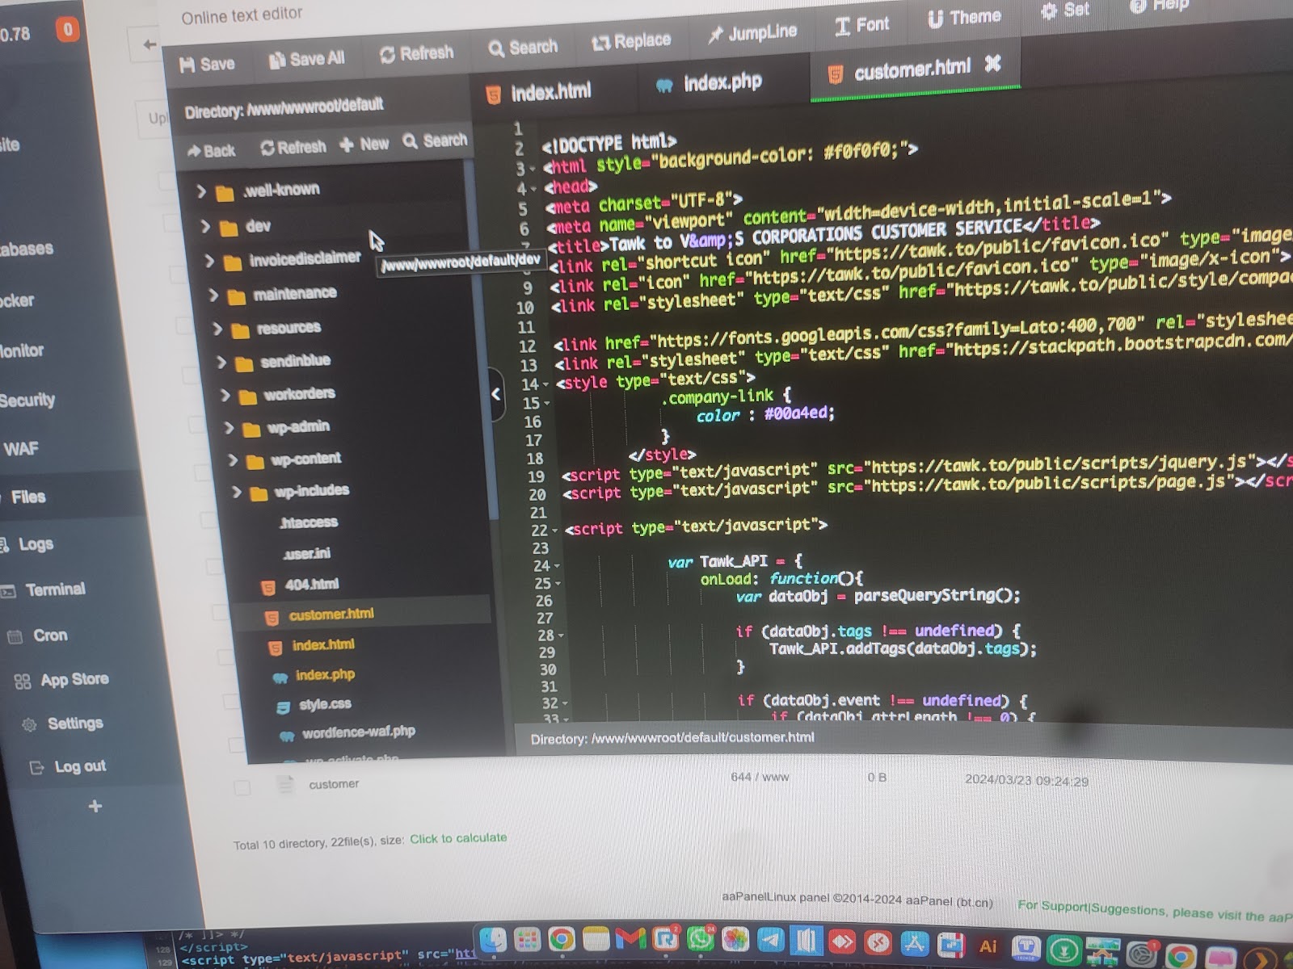
Task: Click the "Click to calculate" size link
Action: (x=458, y=839)
